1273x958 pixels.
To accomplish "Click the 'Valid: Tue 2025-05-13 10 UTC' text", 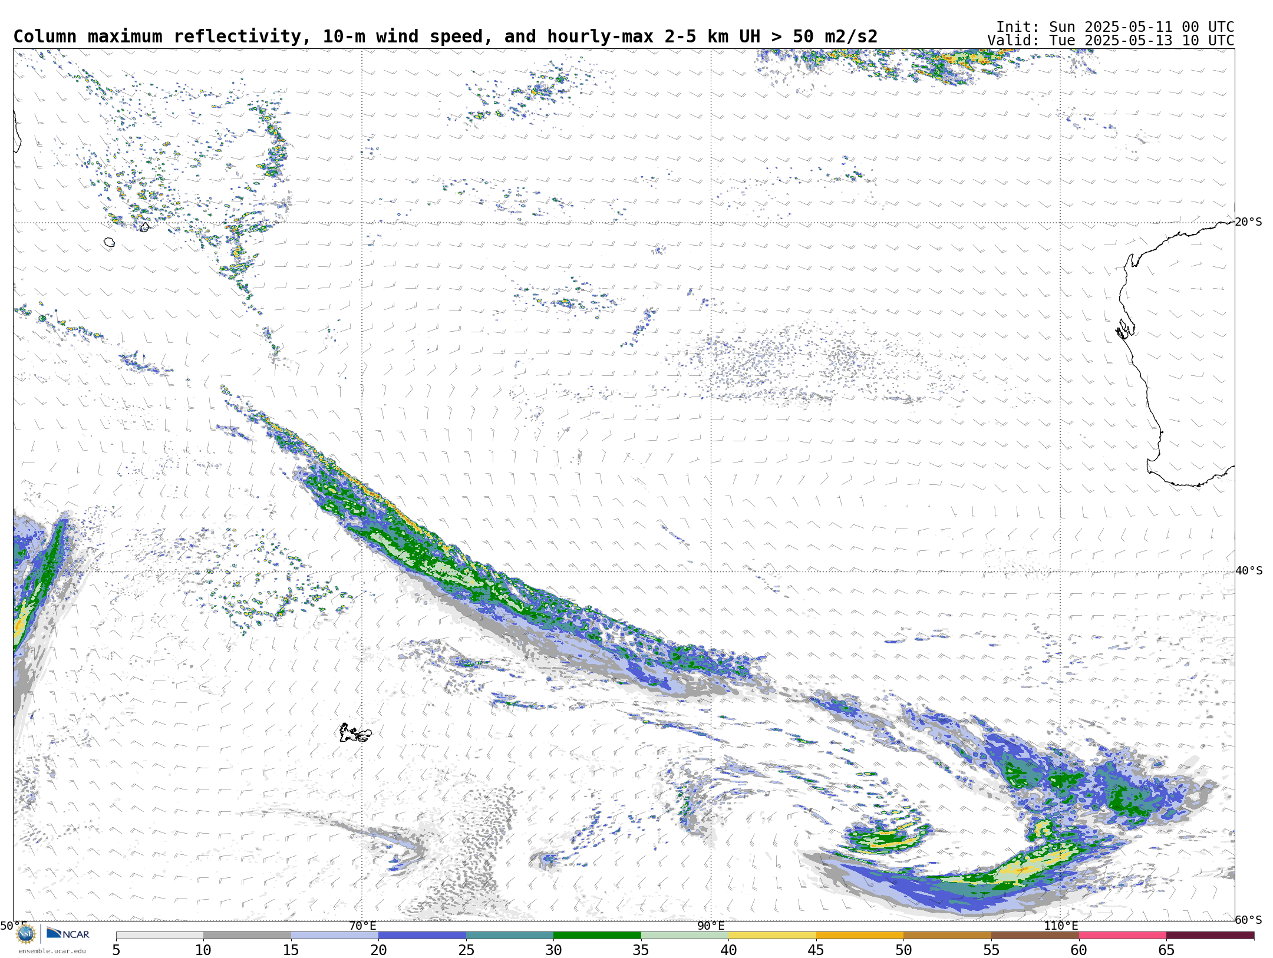I will 1111,41.
